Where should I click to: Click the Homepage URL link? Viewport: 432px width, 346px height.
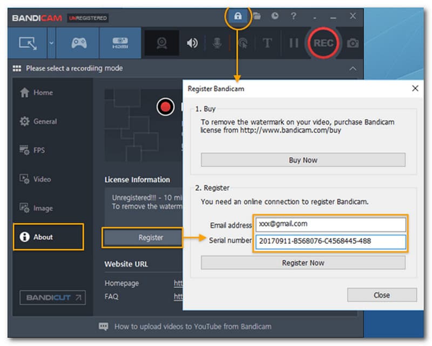[x=178, y=283]
